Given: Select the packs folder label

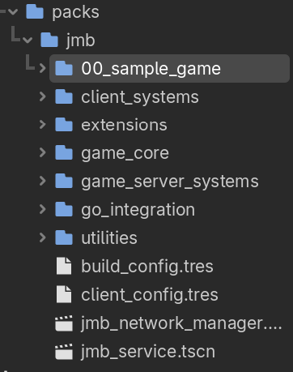Looking at the screenshot, I should 75,13.
